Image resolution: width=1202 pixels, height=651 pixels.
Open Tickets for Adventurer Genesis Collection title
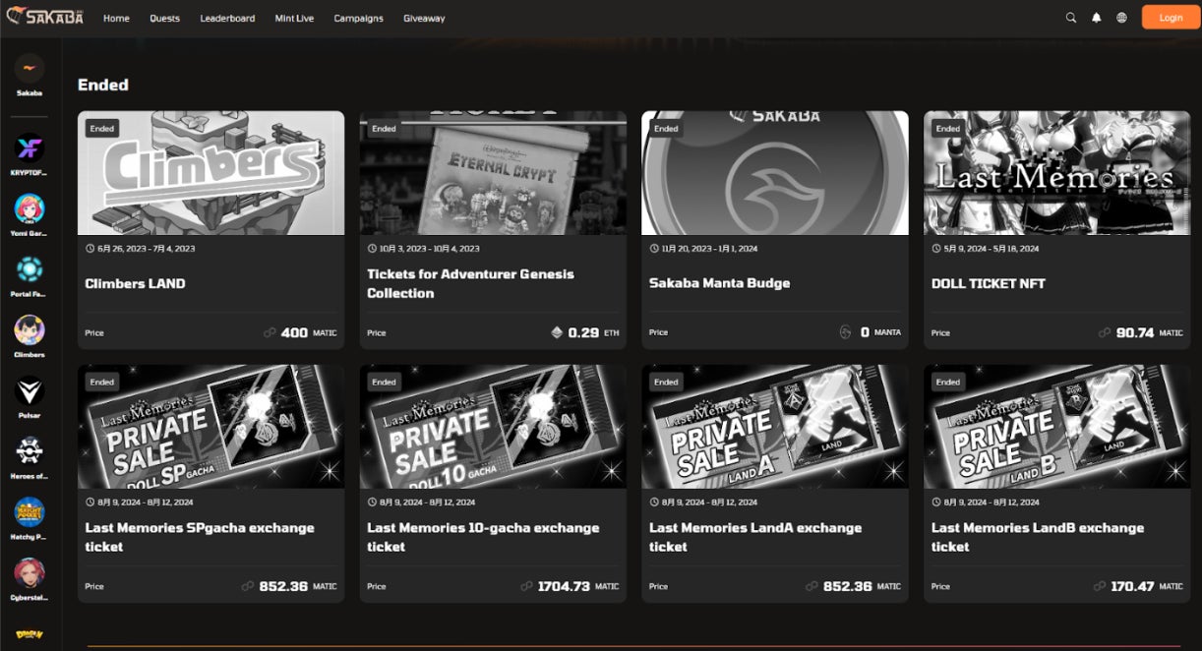[x=470, y=283]
